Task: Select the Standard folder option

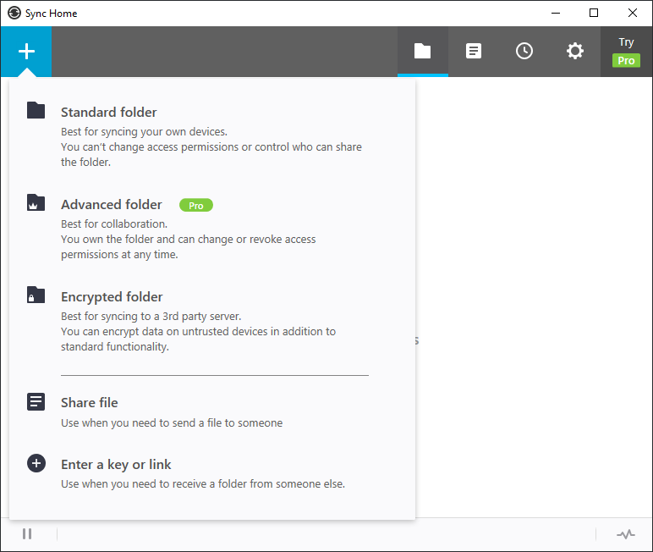Action: (x=108, y=113)
